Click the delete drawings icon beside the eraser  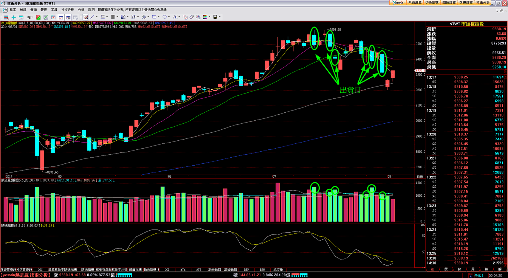point(198,17)
